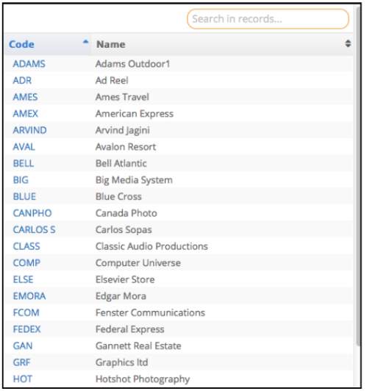Open the ADR code link
This screenshot has height=391, width=367.
22,81
